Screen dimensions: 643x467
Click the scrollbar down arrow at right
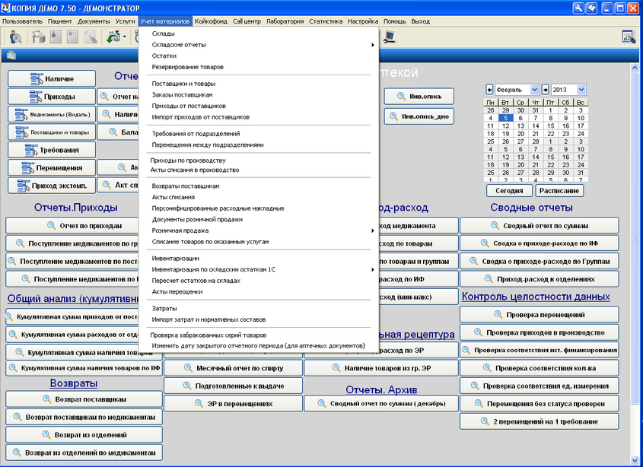click(x=635, y=461)
